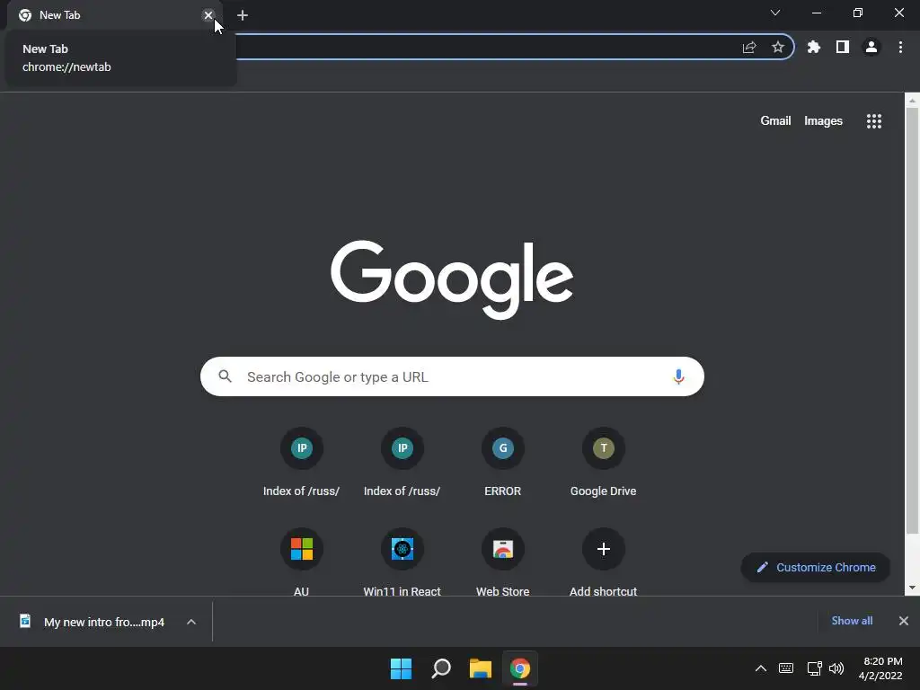Open network status tray icon

coord(814,668)
